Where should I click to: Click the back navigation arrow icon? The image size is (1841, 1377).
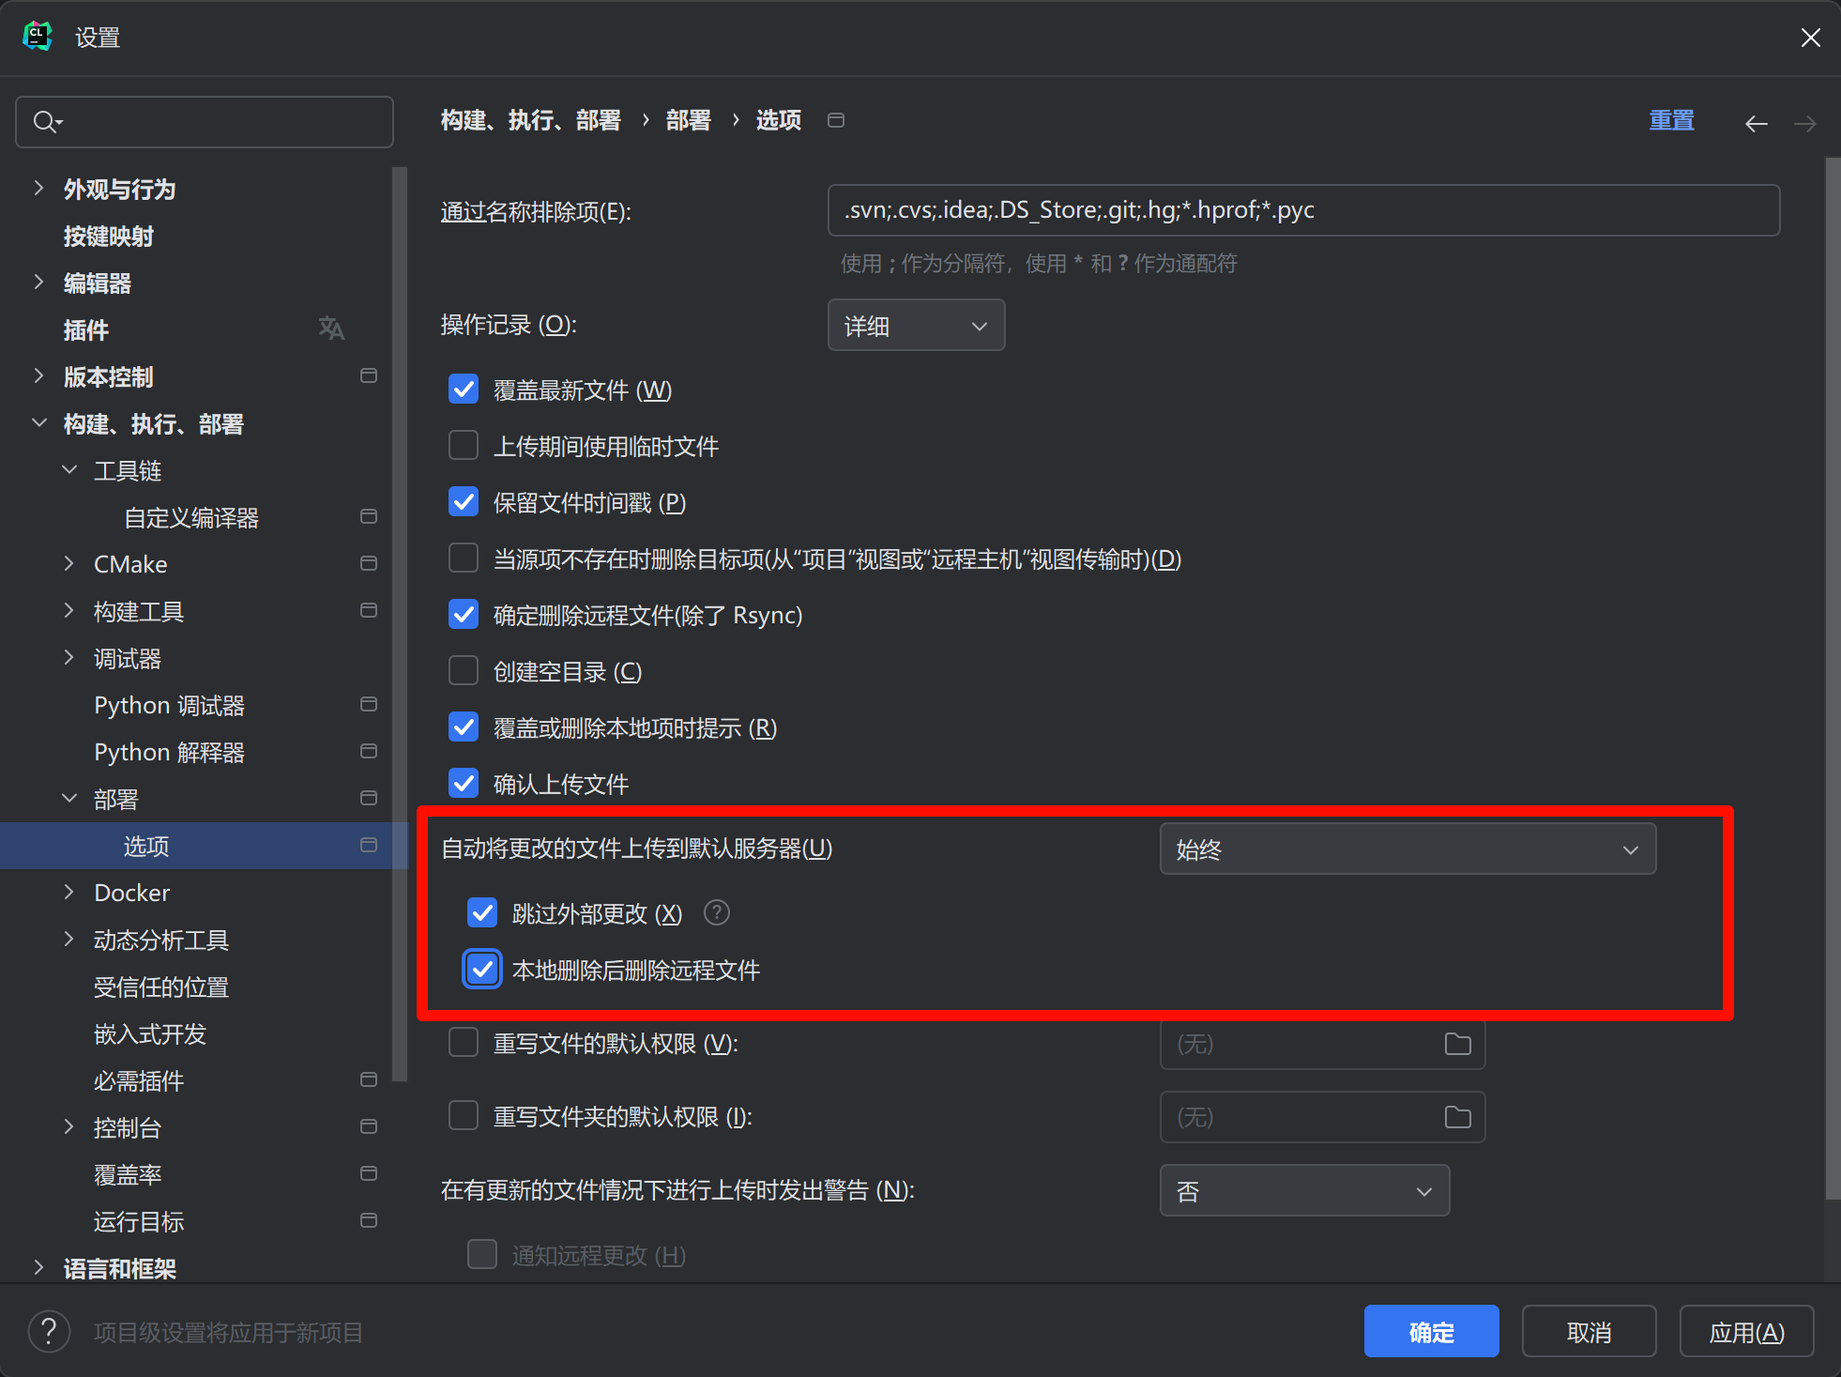pos(1756,123)
